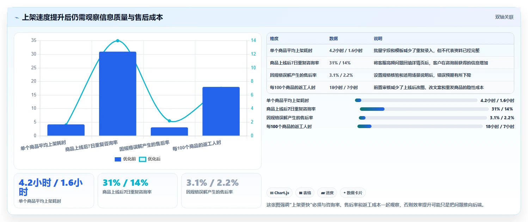Click the 维度 column header

[x=274, y=39]
